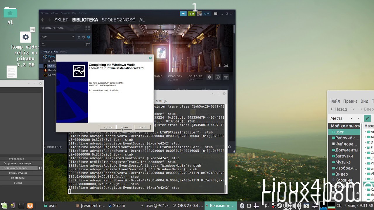Screen dimensions: 374x210
Task: Close the Windows Media Format wizard window
Action: point(150,58)
